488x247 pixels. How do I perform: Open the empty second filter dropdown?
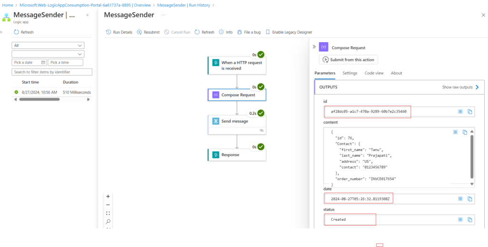[48, 54]
